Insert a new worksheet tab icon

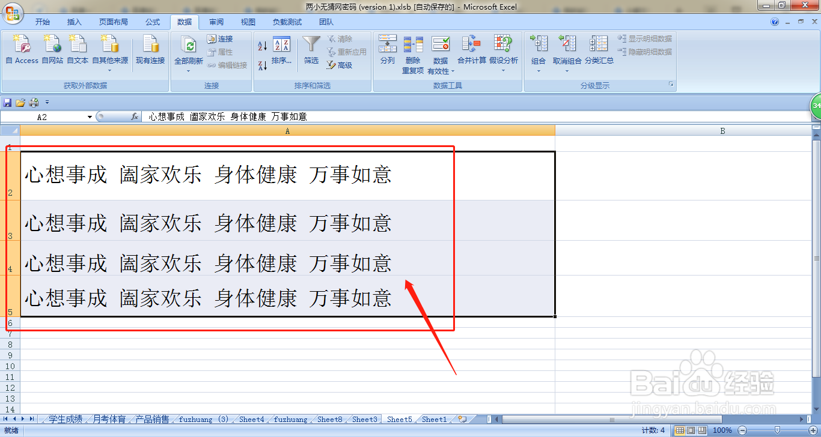(x=462, y=420)
